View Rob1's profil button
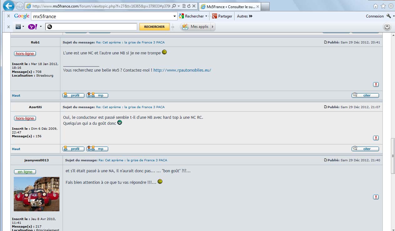Image resolution: width=395 pixels, height=231 pixels. [x=73, y=95]
